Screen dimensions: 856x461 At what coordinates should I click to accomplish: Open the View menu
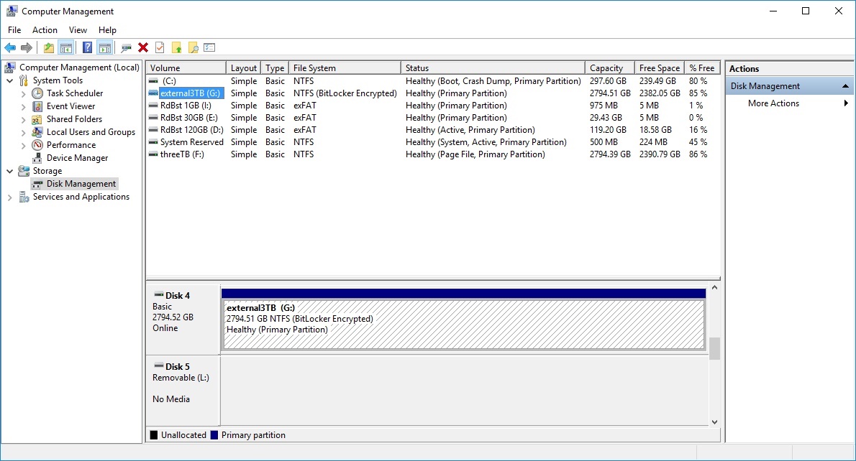tap(78, 29)
